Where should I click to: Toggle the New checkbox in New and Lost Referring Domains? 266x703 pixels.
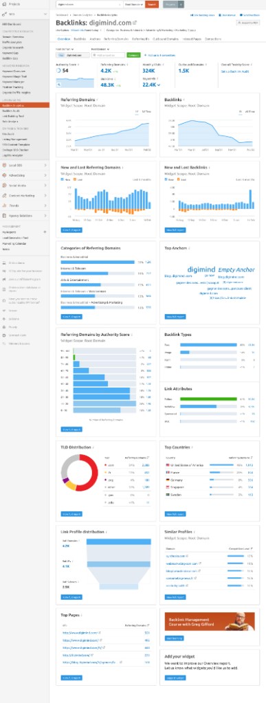(63, 179)
